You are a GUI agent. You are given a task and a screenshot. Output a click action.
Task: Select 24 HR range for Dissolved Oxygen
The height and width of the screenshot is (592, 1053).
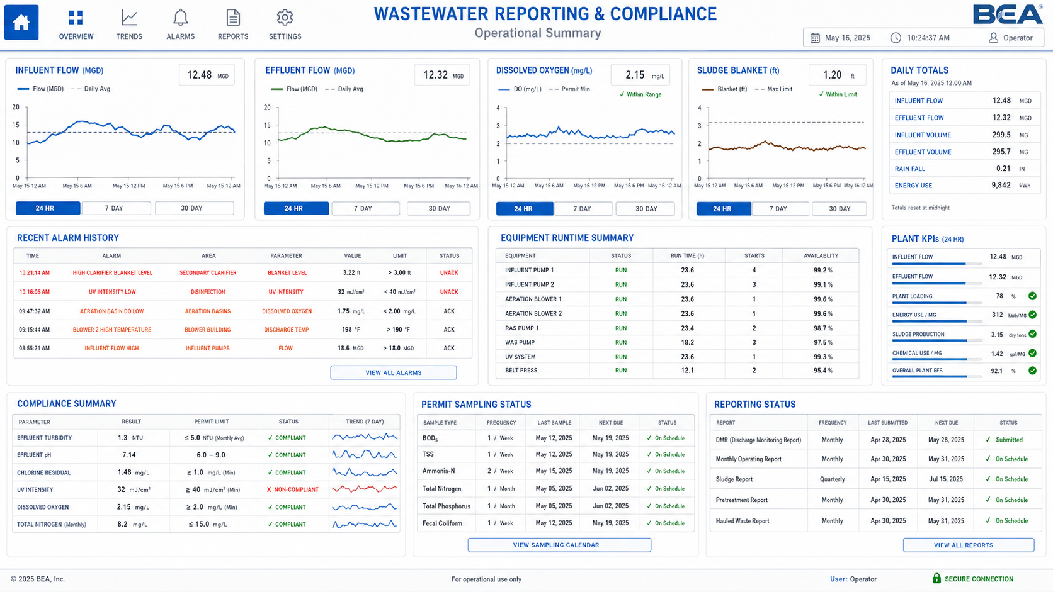point(525,208)
